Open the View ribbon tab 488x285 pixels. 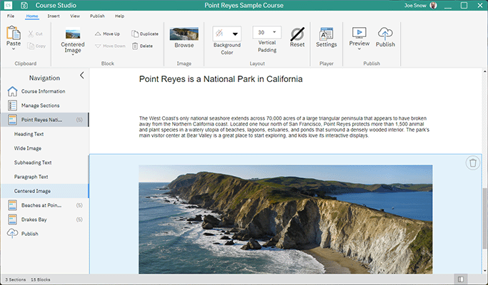75,16
